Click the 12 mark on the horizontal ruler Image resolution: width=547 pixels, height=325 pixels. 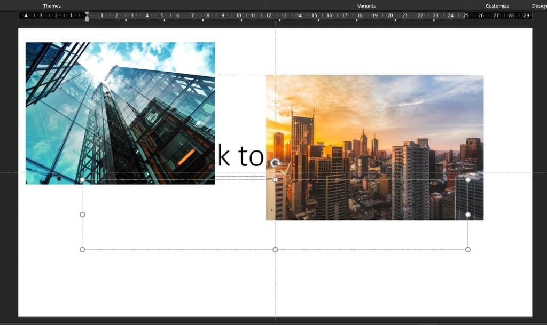coord(269,15)
